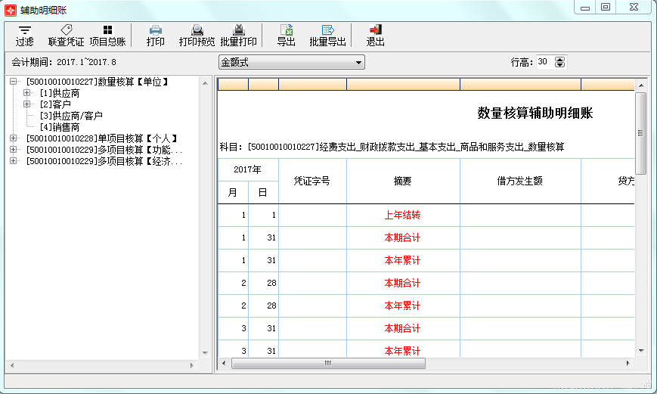The height and width of the screenshot is (394, 657).
Task: Click the 上年结转 summary cell
Action: pyautogui.click(x=403, y=215)
